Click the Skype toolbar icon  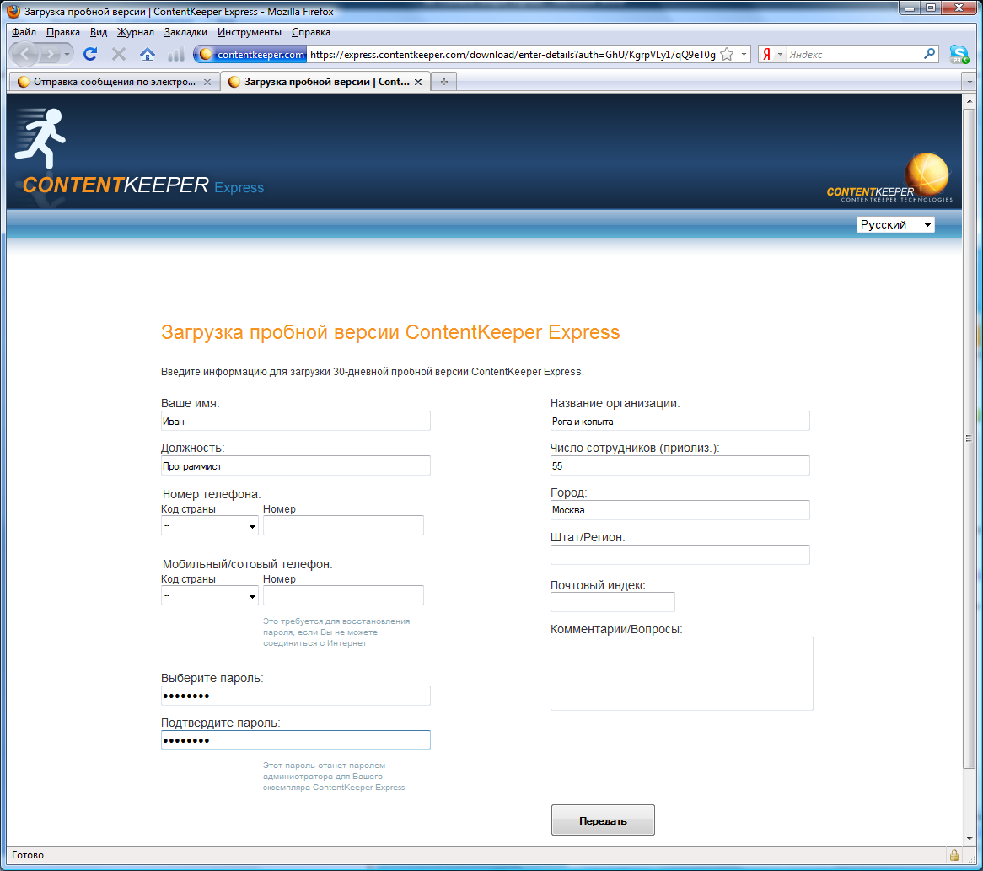pos(959,55)
